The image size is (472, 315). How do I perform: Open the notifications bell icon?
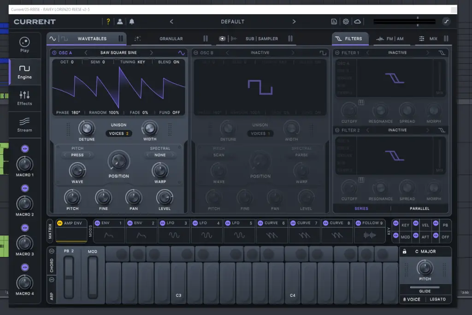[132, 22]
